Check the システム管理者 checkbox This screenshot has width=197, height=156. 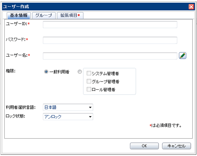tap(89, 73)
